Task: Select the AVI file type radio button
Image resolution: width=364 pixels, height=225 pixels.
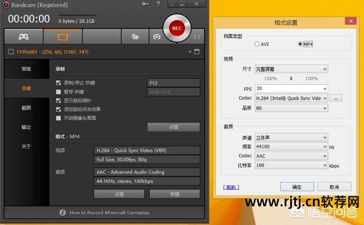Action: 257,44
